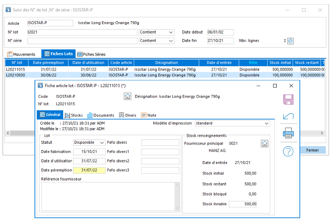Click the refresh icon beside Nbr. lignes

point(290,41)
